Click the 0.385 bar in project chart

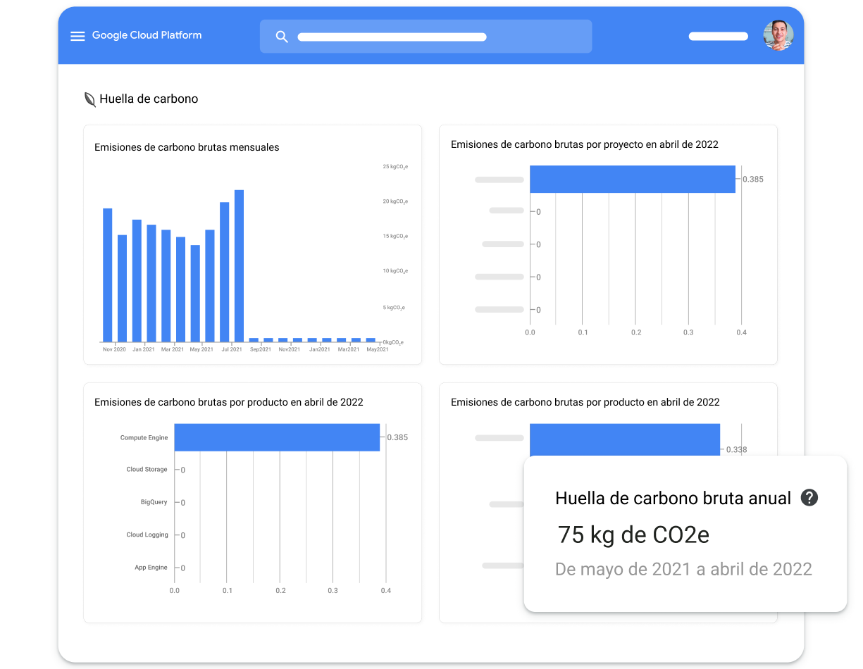(633, 179)
